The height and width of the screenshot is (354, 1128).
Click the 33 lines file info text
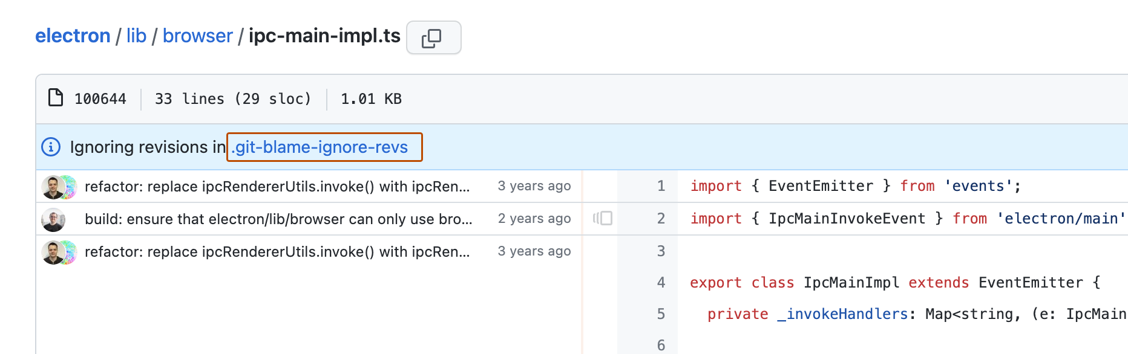[232, 98]
